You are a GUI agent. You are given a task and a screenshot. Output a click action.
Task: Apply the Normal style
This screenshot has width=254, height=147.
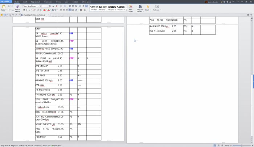pyautogui.click(x=94, y=8)
